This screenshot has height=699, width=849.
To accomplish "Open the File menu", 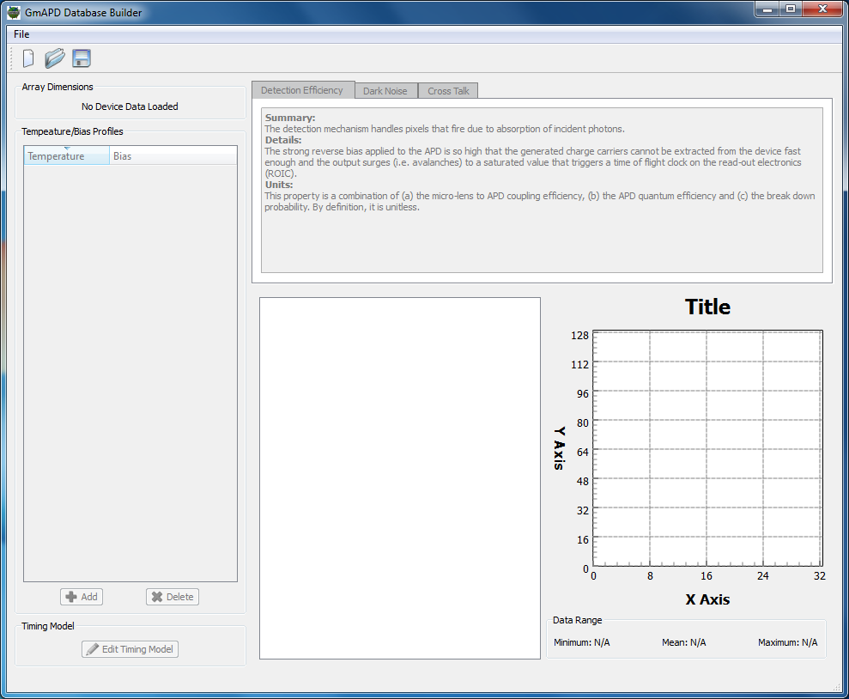I will coord(21,34).
